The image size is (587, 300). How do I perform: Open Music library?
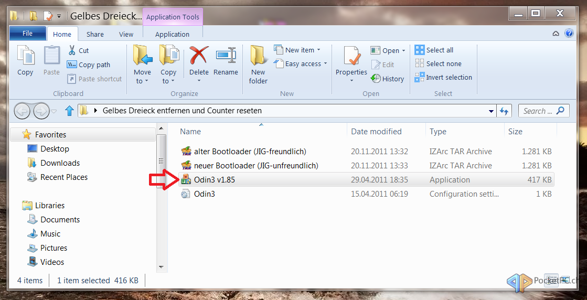pyautogui.click(x=50, y=234)
